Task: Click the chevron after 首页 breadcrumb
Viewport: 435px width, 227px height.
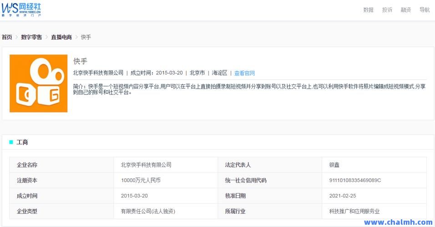Action: coord(16,37)
